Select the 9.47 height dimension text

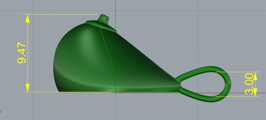coord(22,53)
